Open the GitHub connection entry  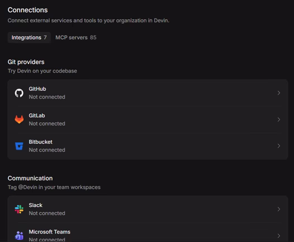pos(148,93)
